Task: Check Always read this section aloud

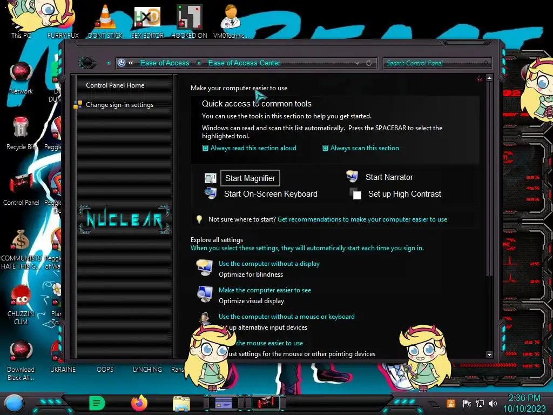Action: coord(205,148)
